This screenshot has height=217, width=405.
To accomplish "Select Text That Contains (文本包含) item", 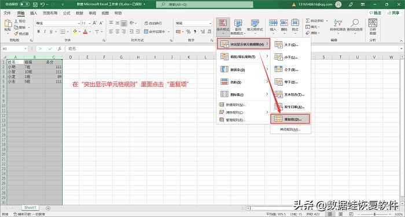I will pos(290,94).
